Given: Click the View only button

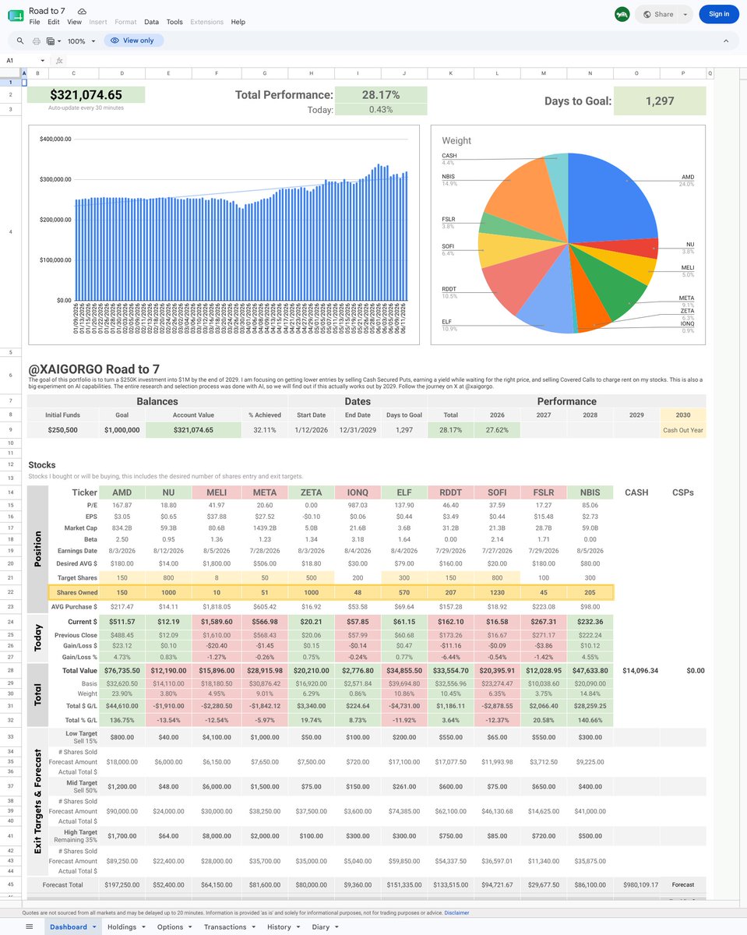Looking at the screenshot, I should pos(132,41).
